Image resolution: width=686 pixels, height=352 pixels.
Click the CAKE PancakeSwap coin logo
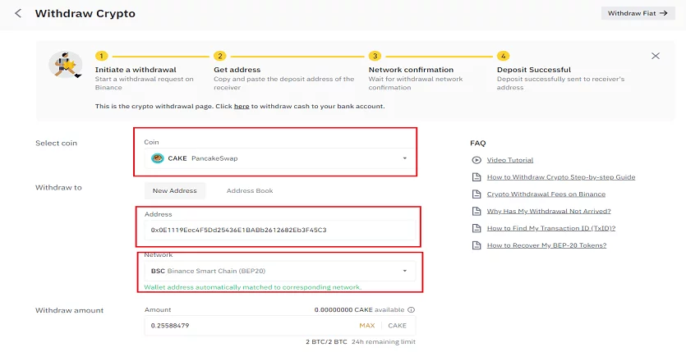coord(158,158)
